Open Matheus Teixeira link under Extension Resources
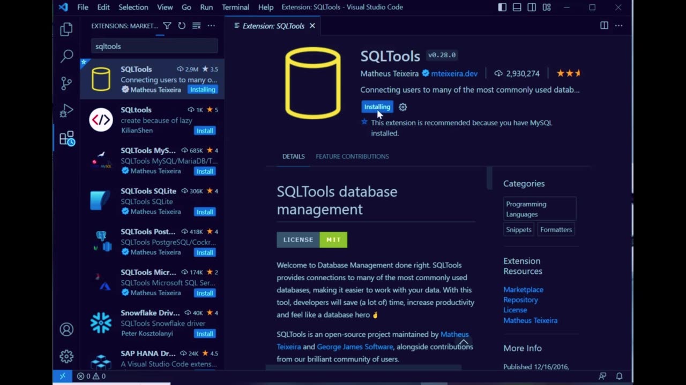686x385 pixels. [530, 320]
